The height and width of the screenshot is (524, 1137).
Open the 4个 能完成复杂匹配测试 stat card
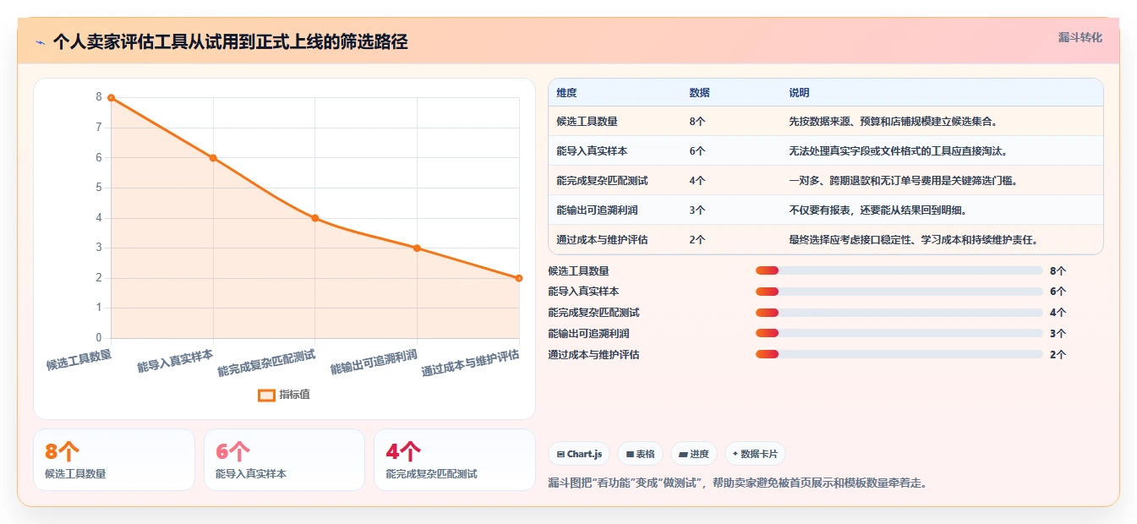(x=455, y=460)
